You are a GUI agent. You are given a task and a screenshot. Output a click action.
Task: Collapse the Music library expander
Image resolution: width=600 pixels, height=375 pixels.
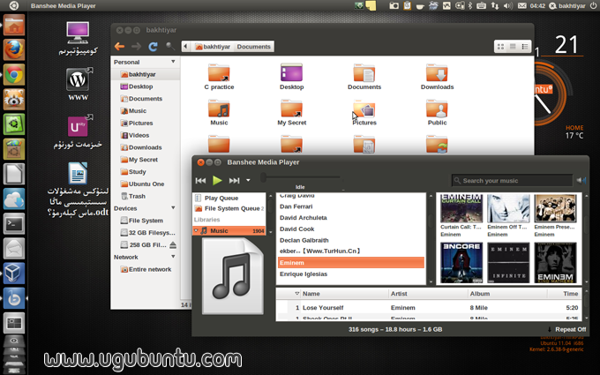(196, 230)
